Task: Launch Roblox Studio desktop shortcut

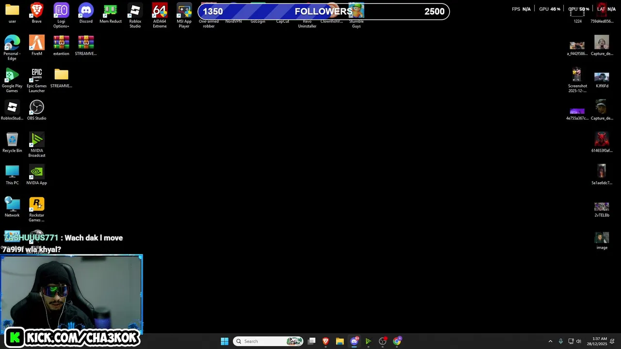Action: [x=135, y=16]
